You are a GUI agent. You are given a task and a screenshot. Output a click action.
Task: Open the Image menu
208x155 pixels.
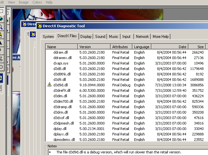pos(23,2)
